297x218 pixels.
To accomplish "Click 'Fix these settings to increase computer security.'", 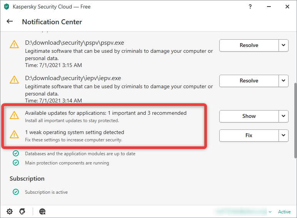I will tap(74, 140).
